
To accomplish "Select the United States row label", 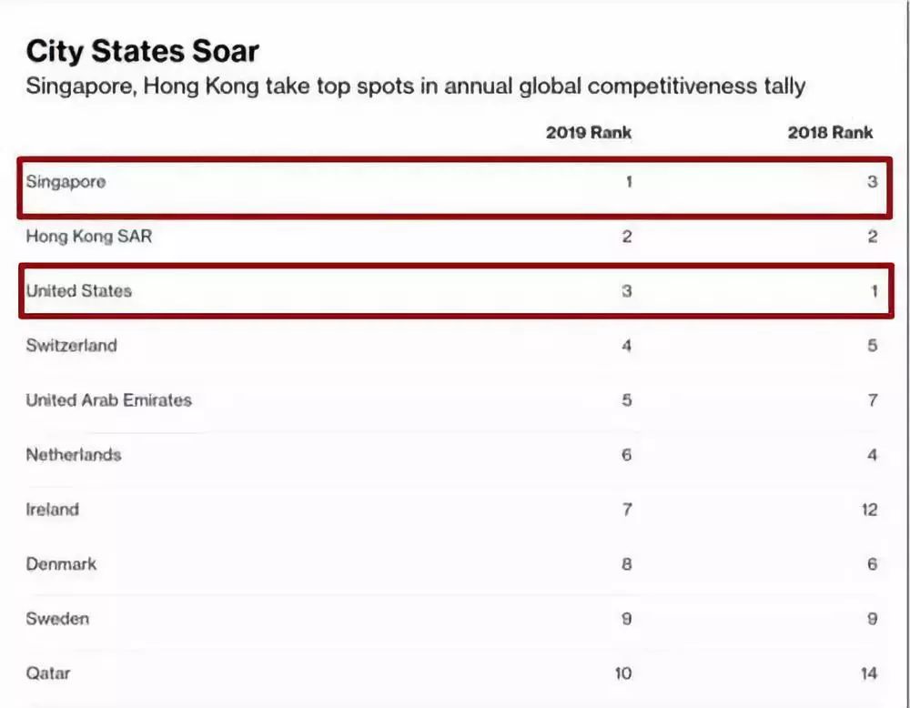I will click(78, 291).
